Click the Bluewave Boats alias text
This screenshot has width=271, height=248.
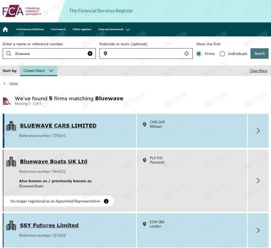click(31, 186)
